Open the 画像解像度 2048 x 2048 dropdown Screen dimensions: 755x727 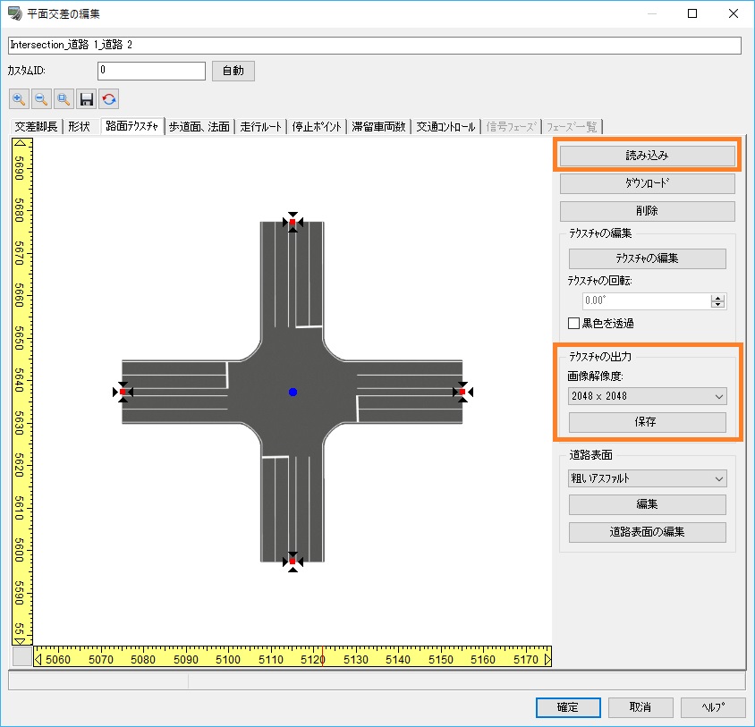[x=647, y=396]
